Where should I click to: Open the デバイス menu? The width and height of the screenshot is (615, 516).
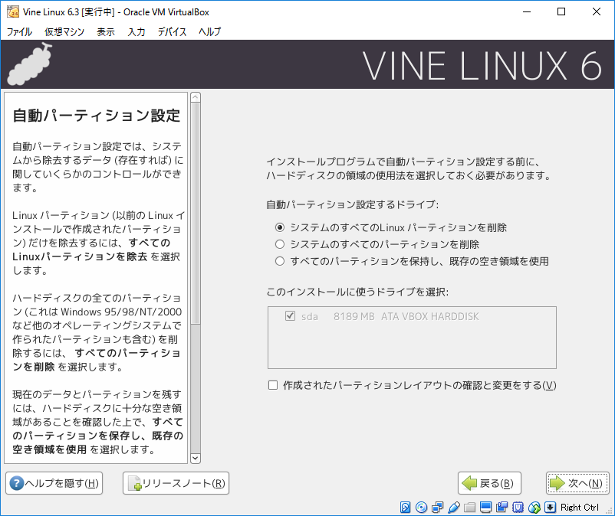click(x=172, y=31)
